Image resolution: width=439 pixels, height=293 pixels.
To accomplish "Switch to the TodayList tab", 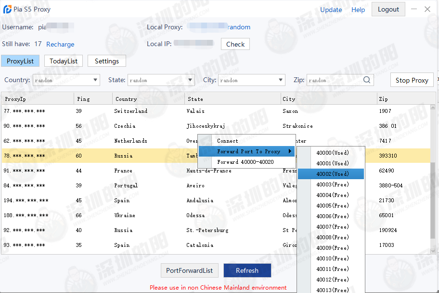I will click(x=64, y=61).
